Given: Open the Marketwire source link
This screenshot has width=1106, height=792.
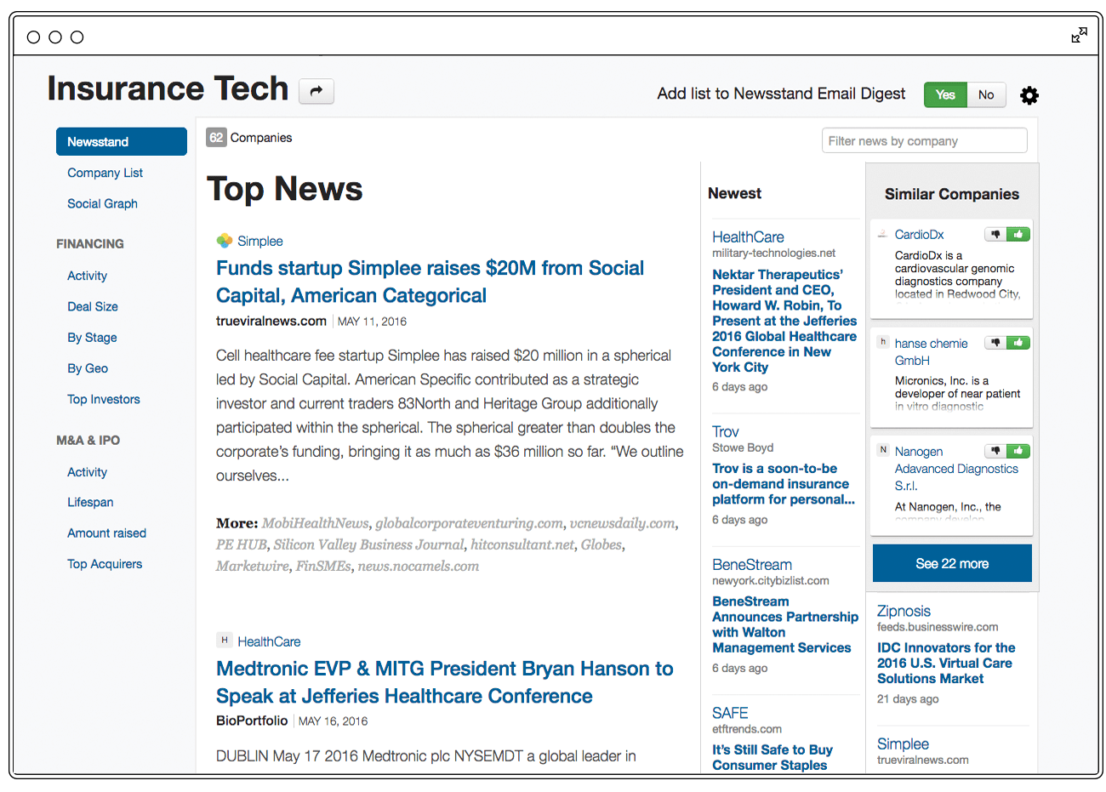Looking at the screenshot, I should 252,566.
